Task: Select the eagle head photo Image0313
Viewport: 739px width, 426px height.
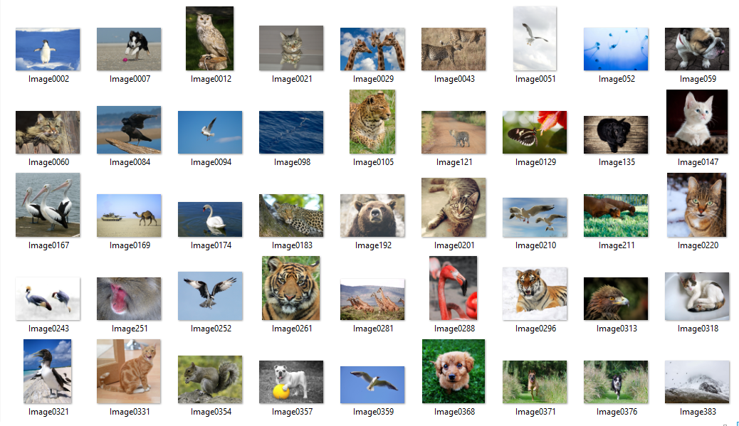Action: point(616,299)
